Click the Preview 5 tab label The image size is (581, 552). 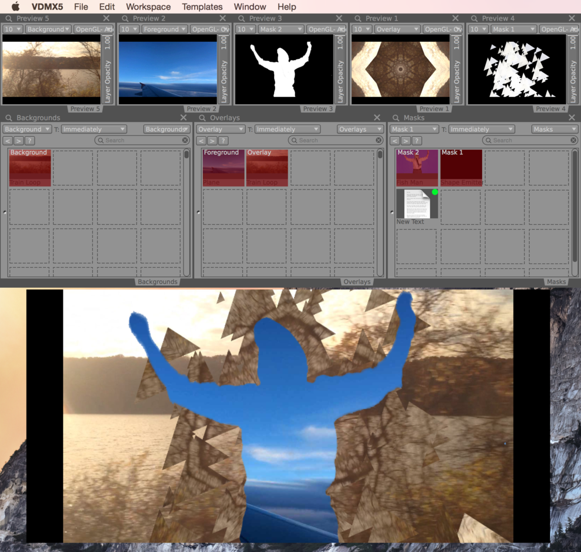point(85,109)
